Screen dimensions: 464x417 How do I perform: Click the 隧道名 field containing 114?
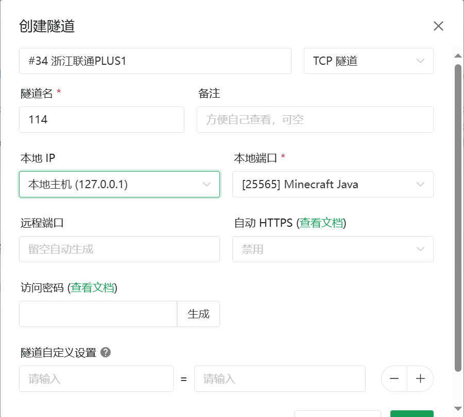click(x=101, y=119)
